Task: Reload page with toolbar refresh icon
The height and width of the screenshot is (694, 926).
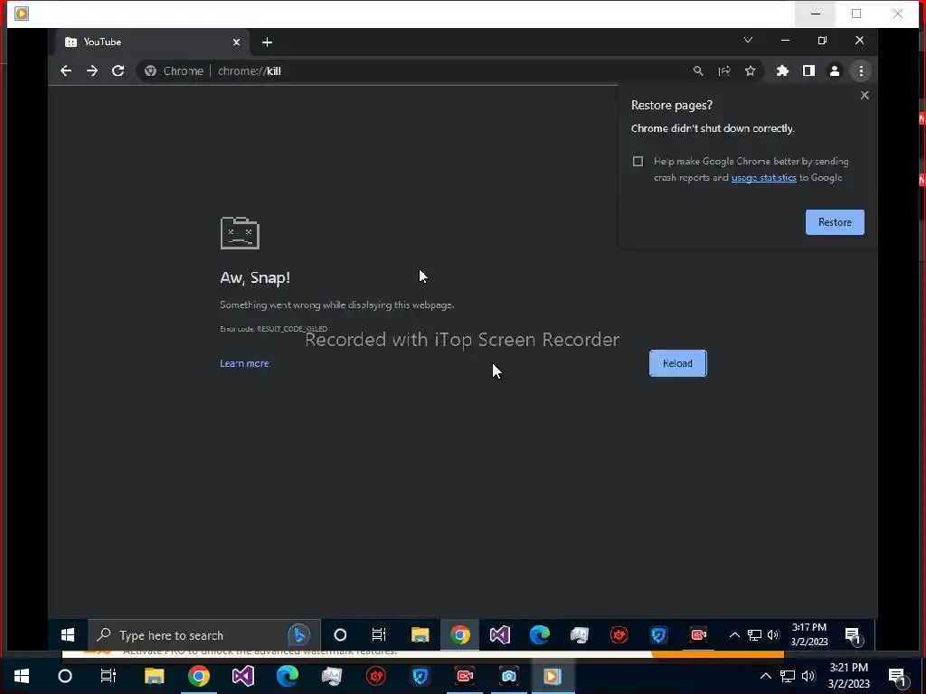Action: pos(118,70)
